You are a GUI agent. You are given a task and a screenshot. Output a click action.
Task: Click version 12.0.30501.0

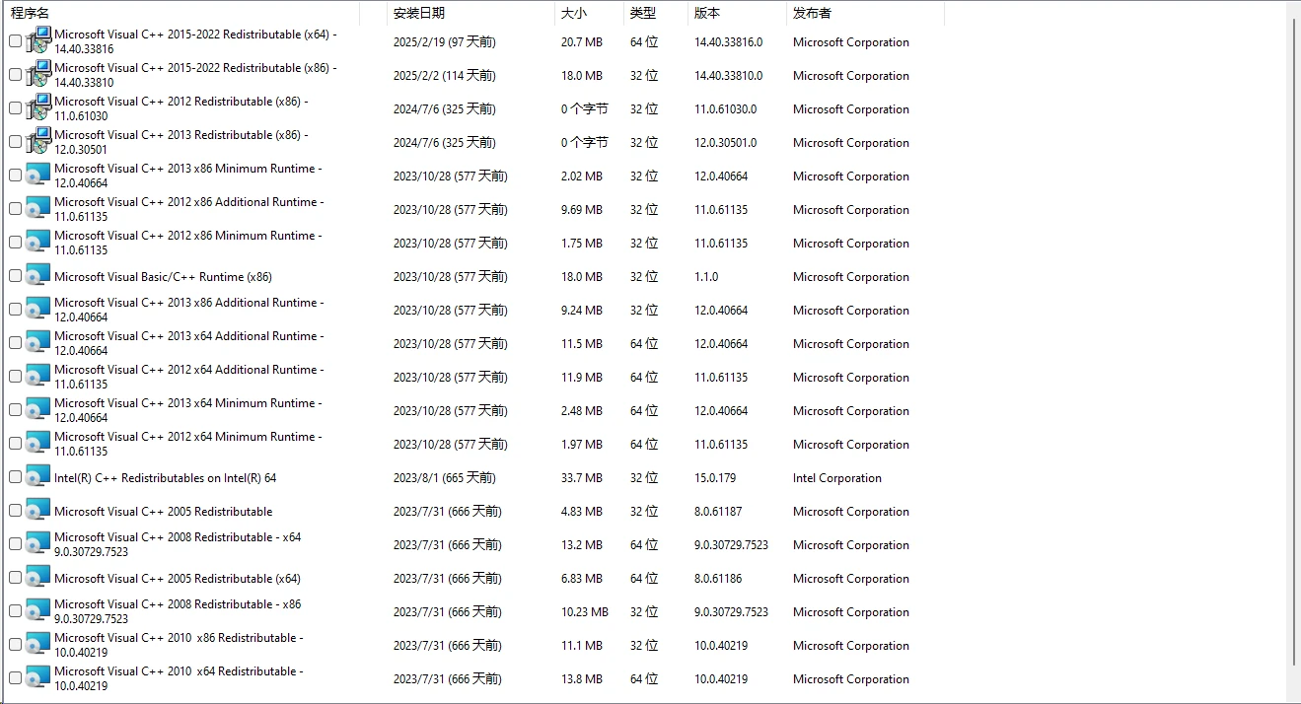[725, 143]
